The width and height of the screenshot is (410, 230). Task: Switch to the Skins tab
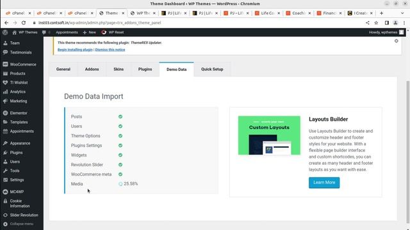[119, 70]
